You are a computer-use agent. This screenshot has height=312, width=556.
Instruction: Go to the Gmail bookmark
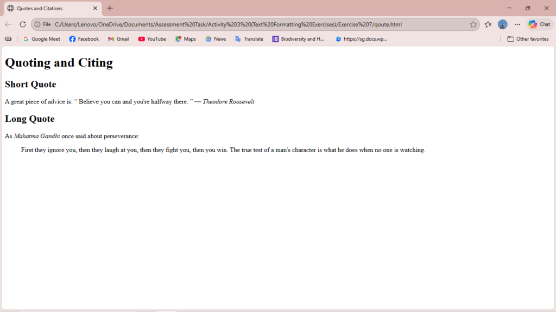tap(118, 39)
